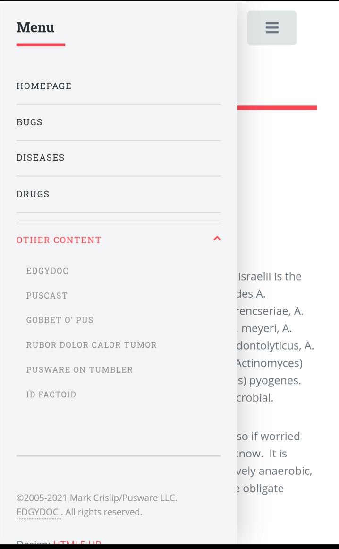Click the Menu heading title

35,27
